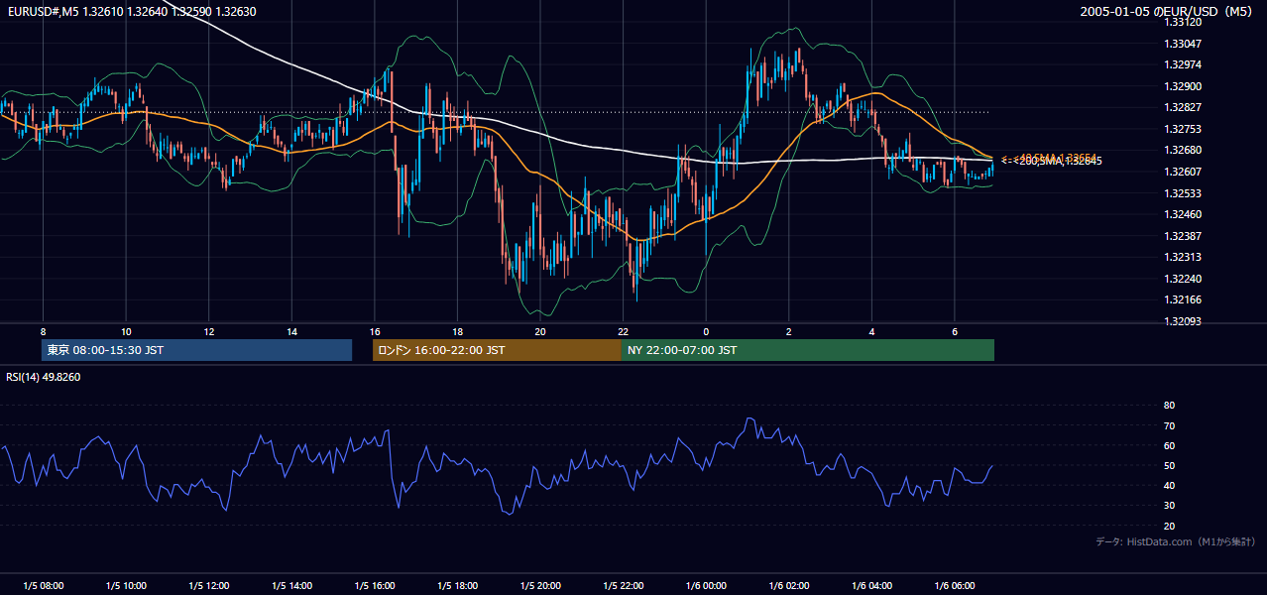1267x595 pixels.
Task: Click hour 16 on the price chart time axis
Action: (374, 331)
